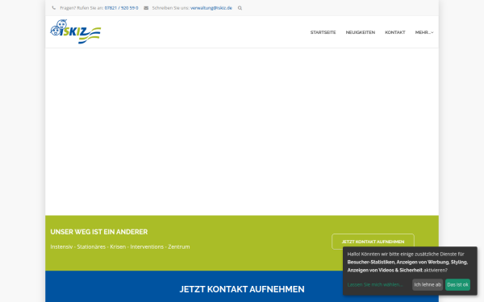The image size is (484, 302).
Task: Click the blue 'Jetzt Kontakt Aufnehmen' heading
Action: point(242,289)
